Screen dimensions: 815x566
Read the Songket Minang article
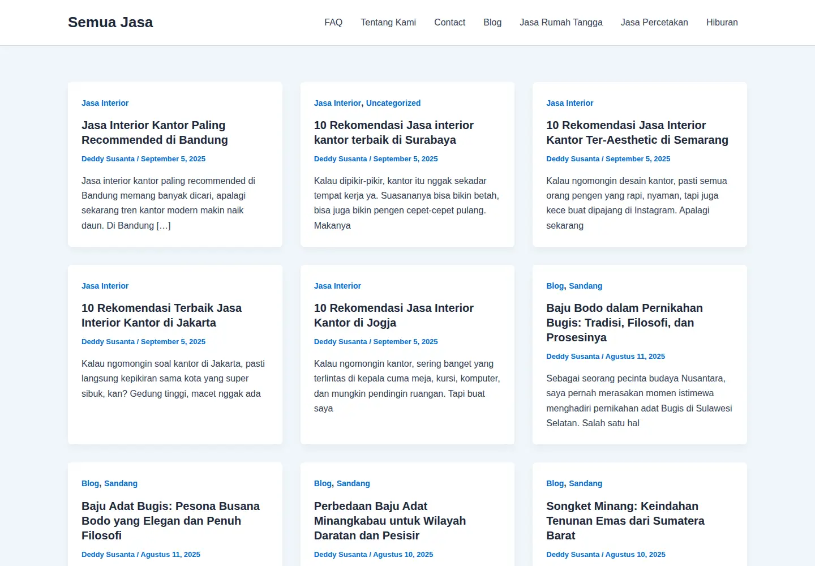point(625,521)
